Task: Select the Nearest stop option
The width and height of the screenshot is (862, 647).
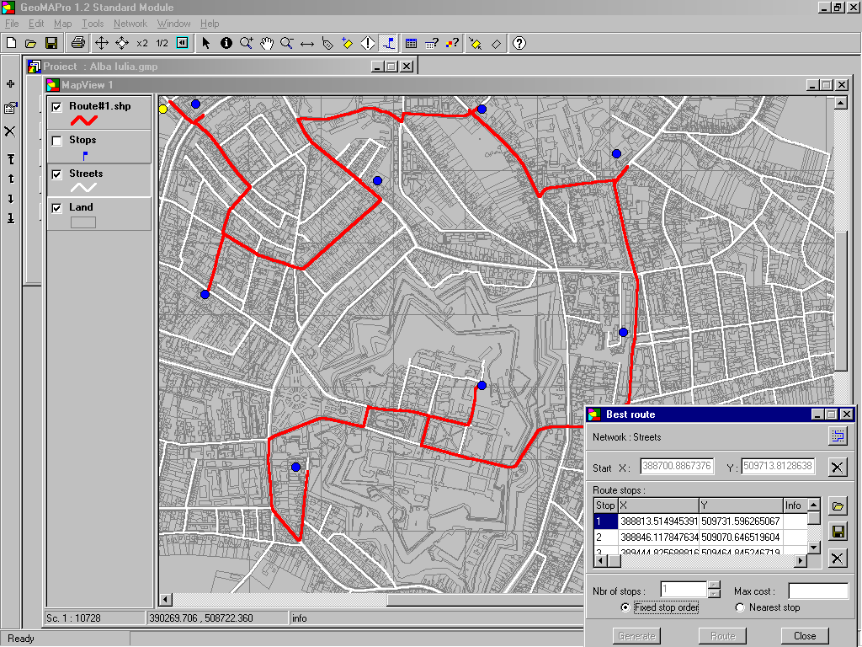Action: [x=741, y=607]
